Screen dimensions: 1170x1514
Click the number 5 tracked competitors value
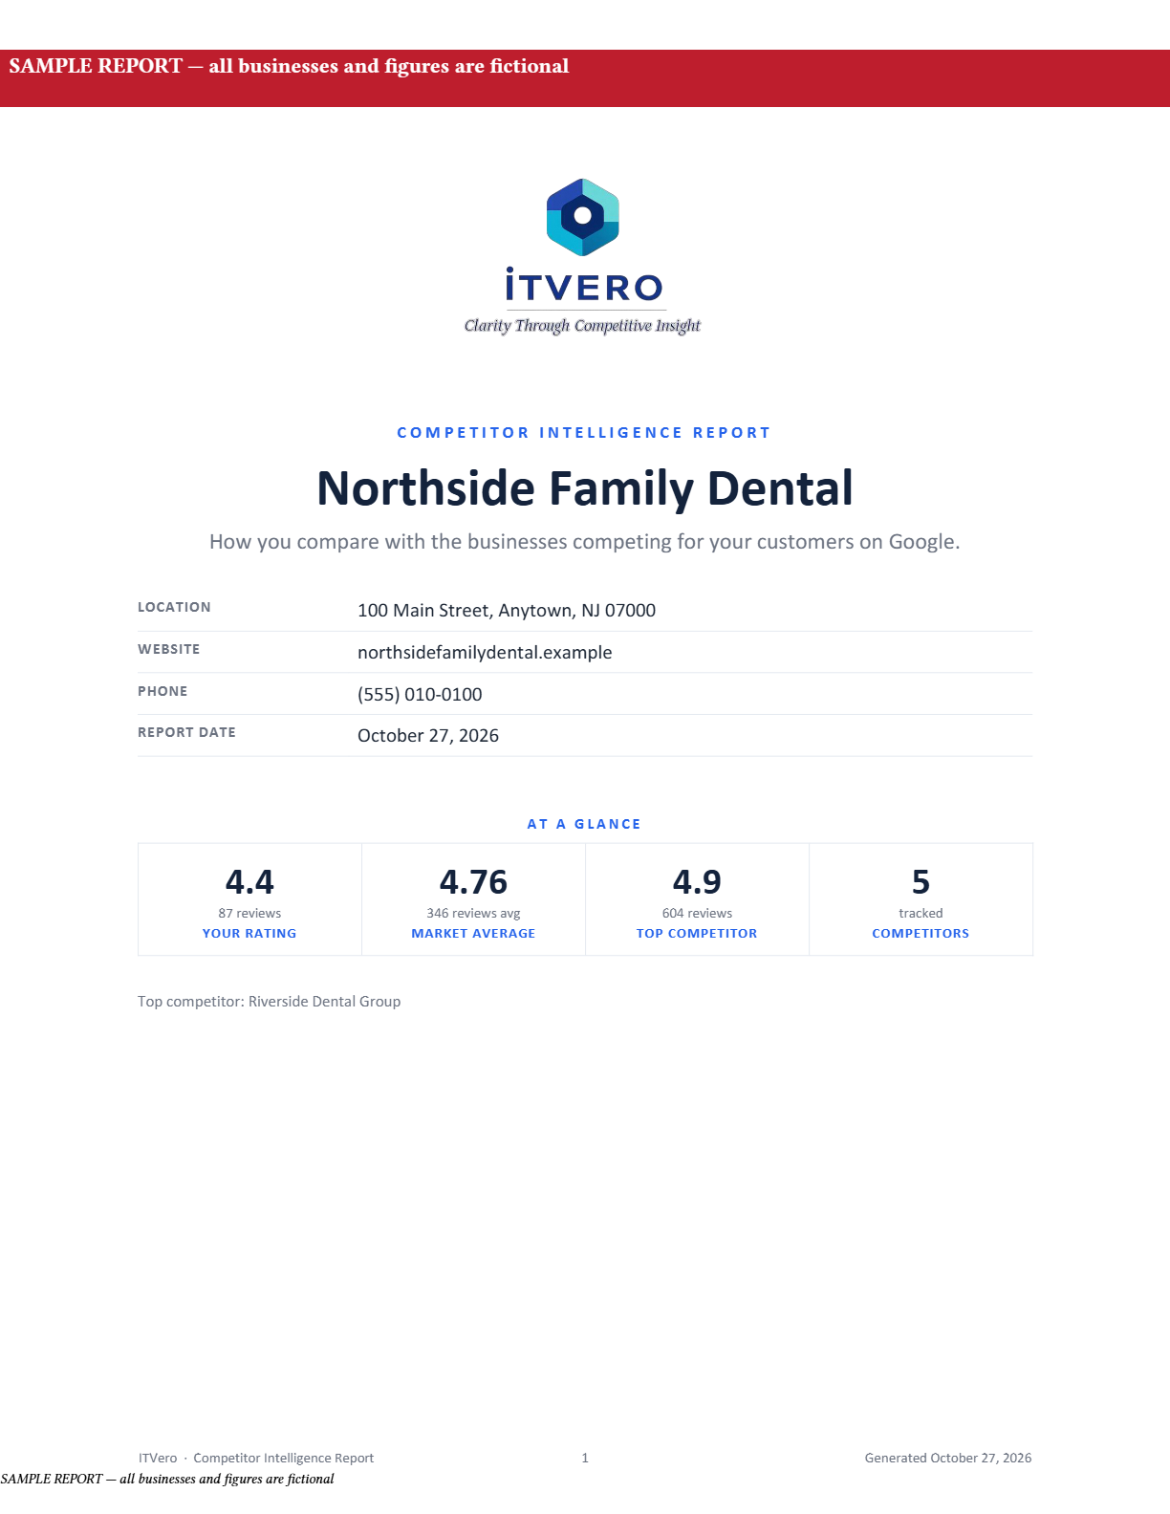[x=921, y=881]
